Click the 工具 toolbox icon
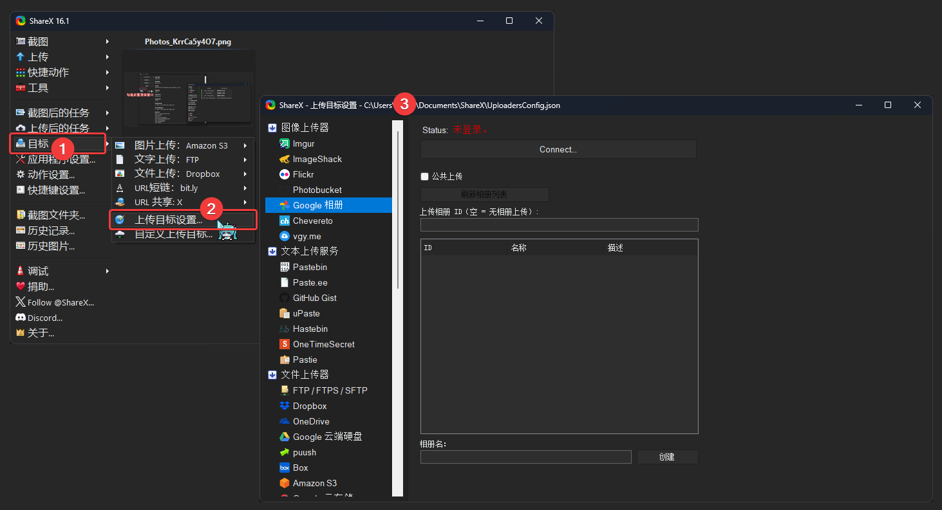 [21, 87]
